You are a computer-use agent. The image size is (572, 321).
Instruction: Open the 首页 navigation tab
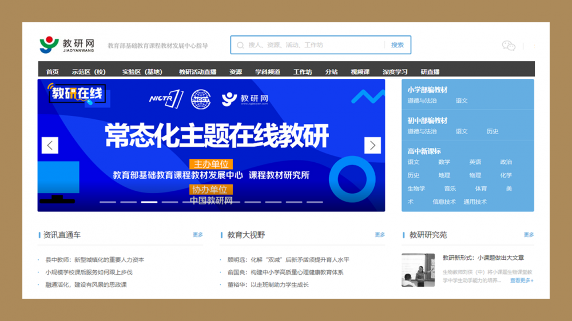53,72
